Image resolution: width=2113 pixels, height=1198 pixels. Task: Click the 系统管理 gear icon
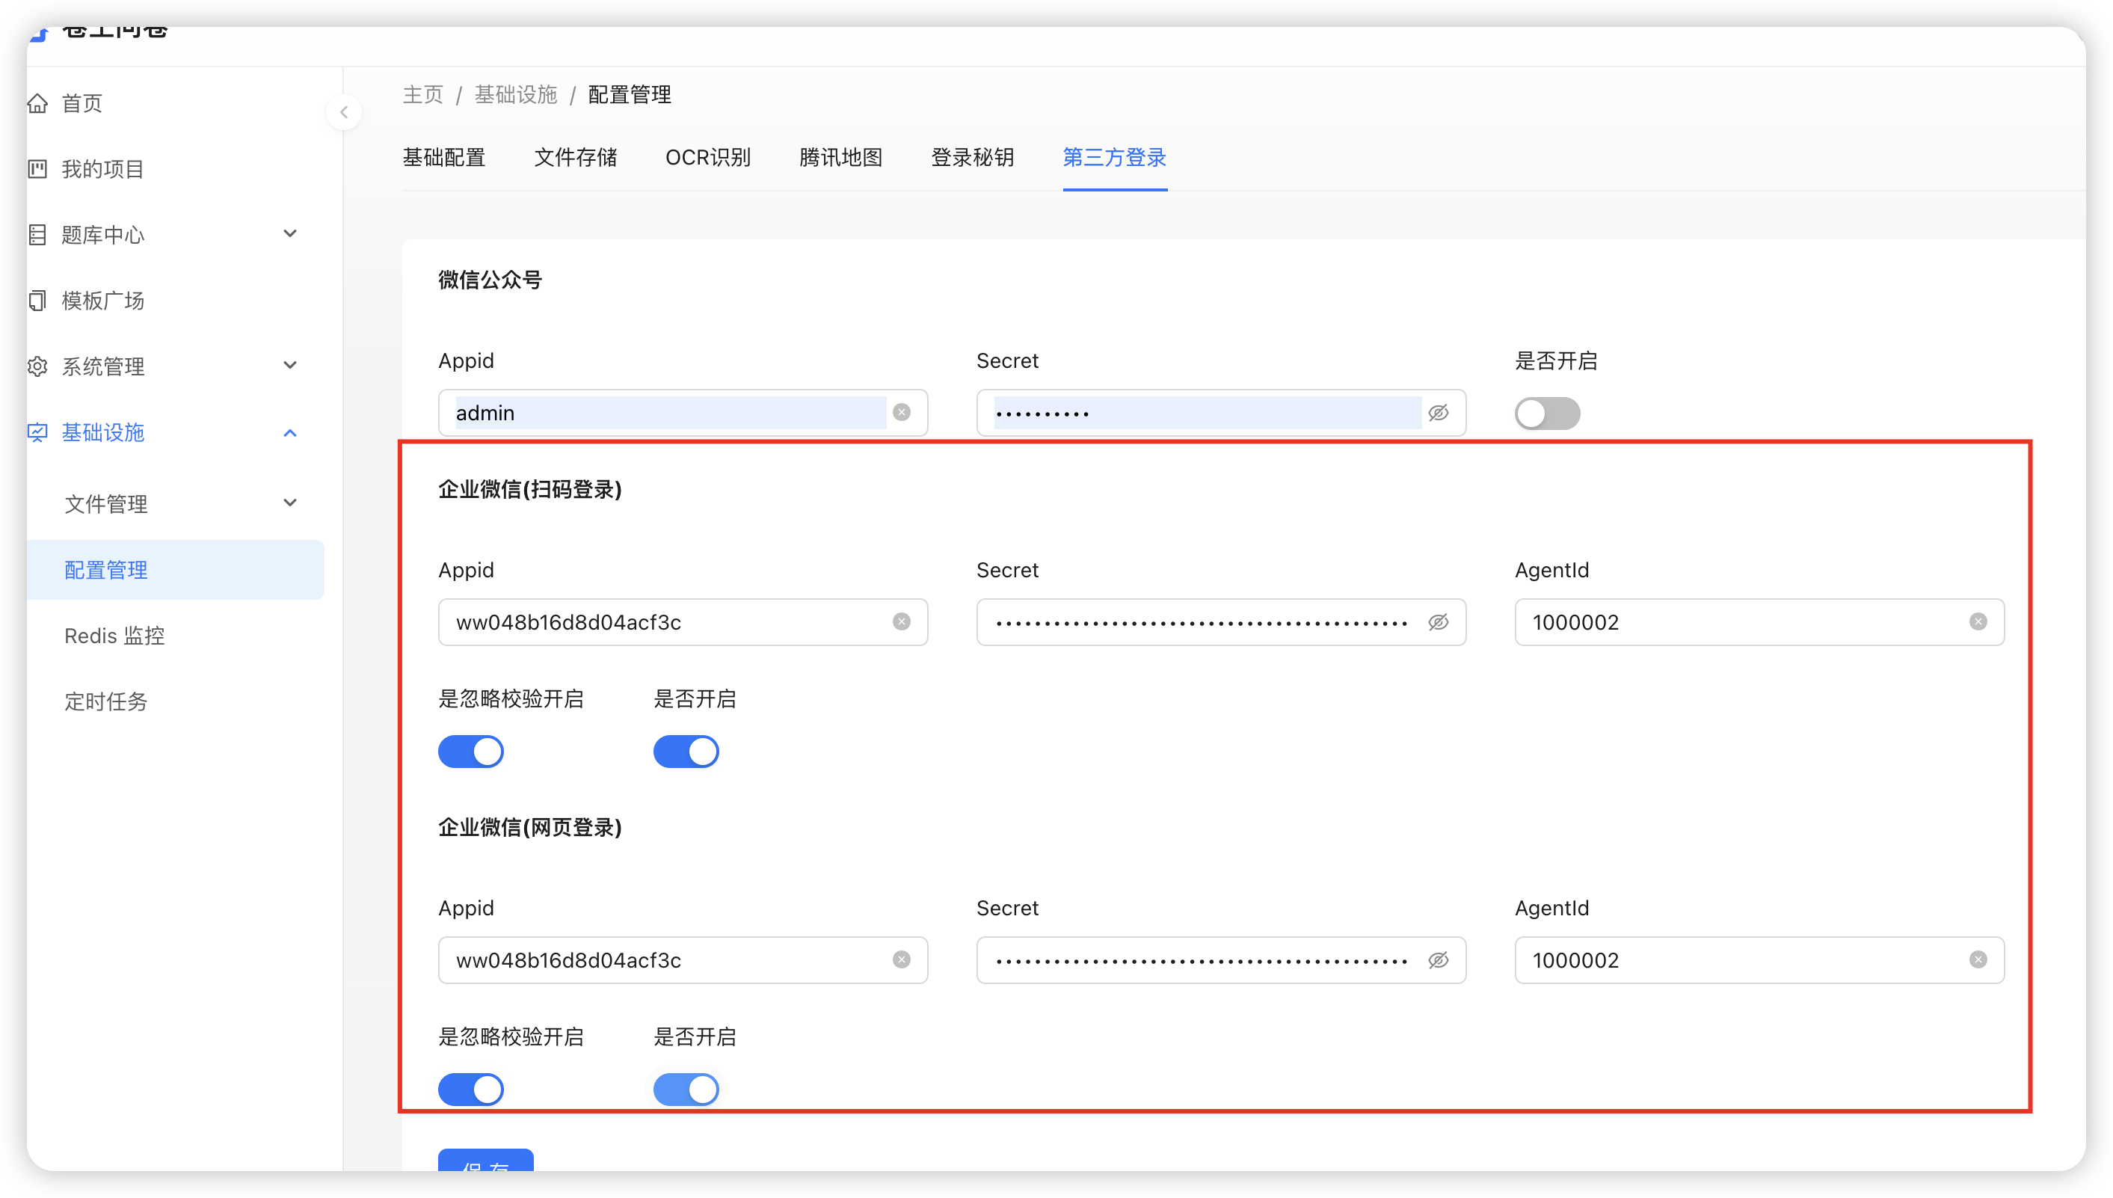pos(38,366)
